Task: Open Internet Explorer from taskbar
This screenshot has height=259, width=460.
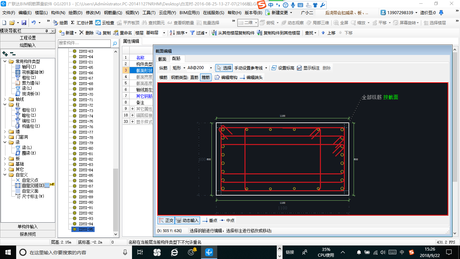Action: pyautogui.click(x=174, y=252)
